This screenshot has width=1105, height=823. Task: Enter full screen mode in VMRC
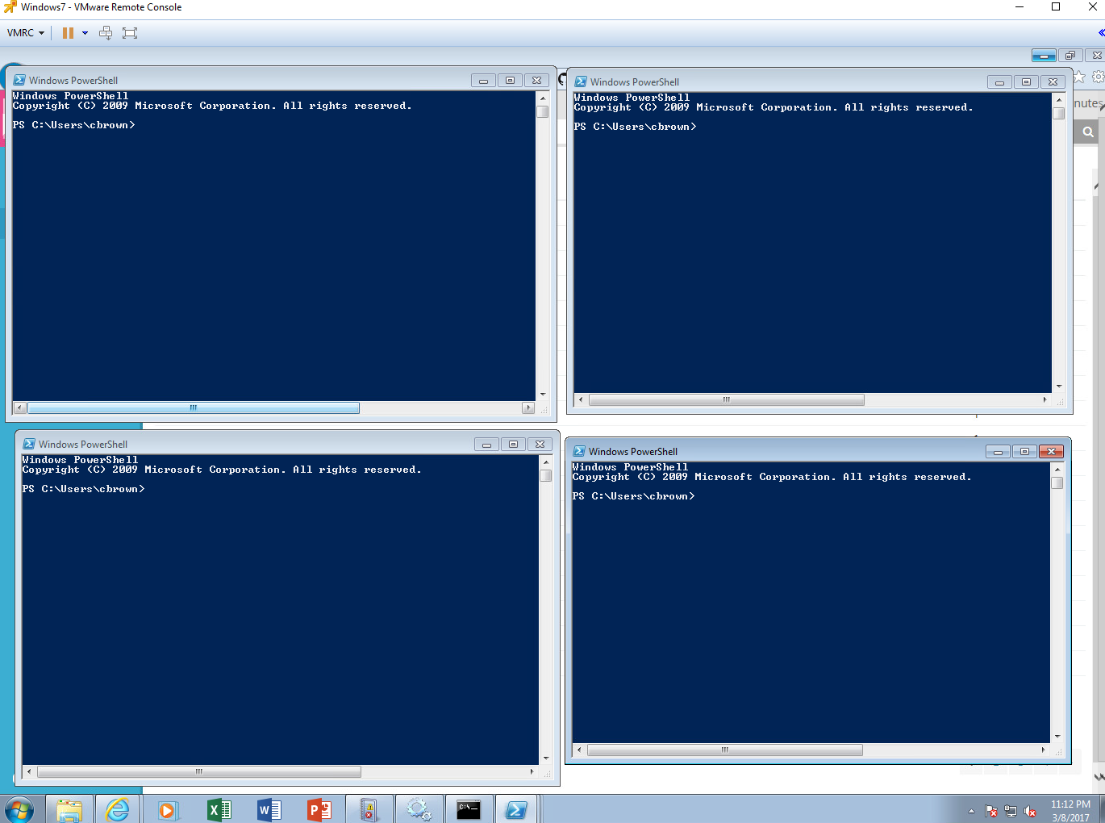(130, 33)
